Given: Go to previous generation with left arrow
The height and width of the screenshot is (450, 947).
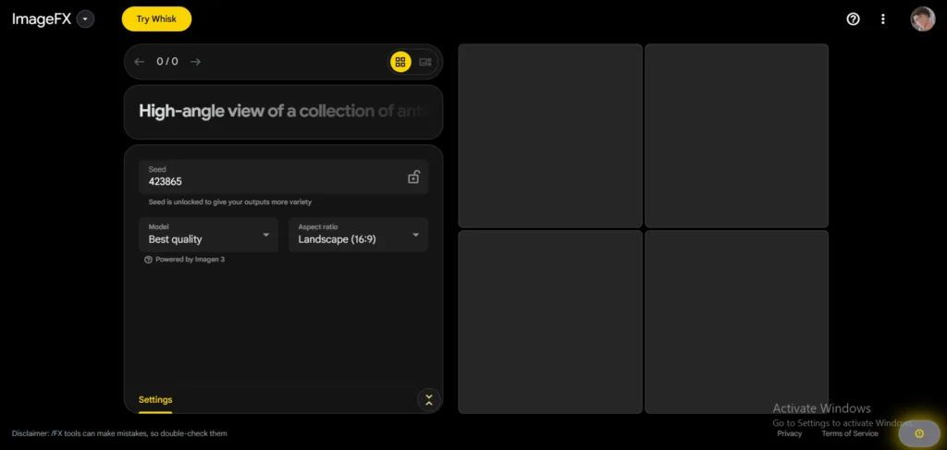Looking at the screenshot, I should [x=140, y=62].
